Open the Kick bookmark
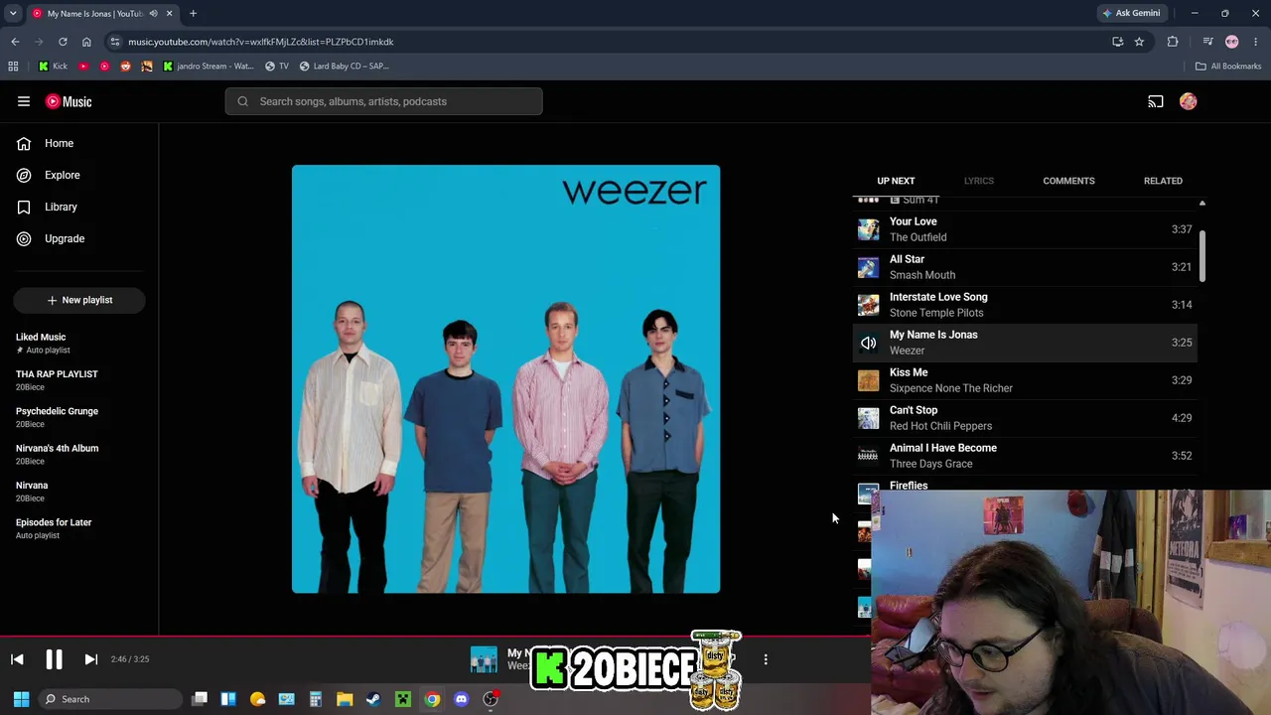 [53, 66]
